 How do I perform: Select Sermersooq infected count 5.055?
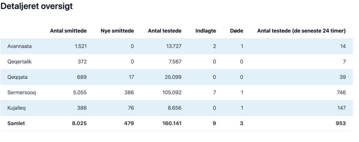point(80,93)
